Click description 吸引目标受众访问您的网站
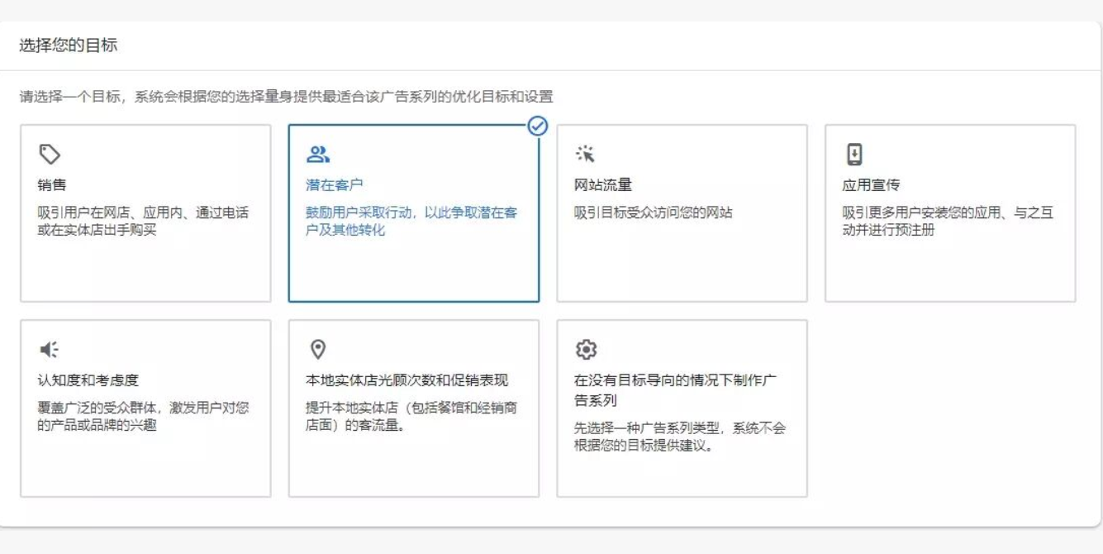The height and width of the screenshot is (554, 1103). click(x=654, y=213)
